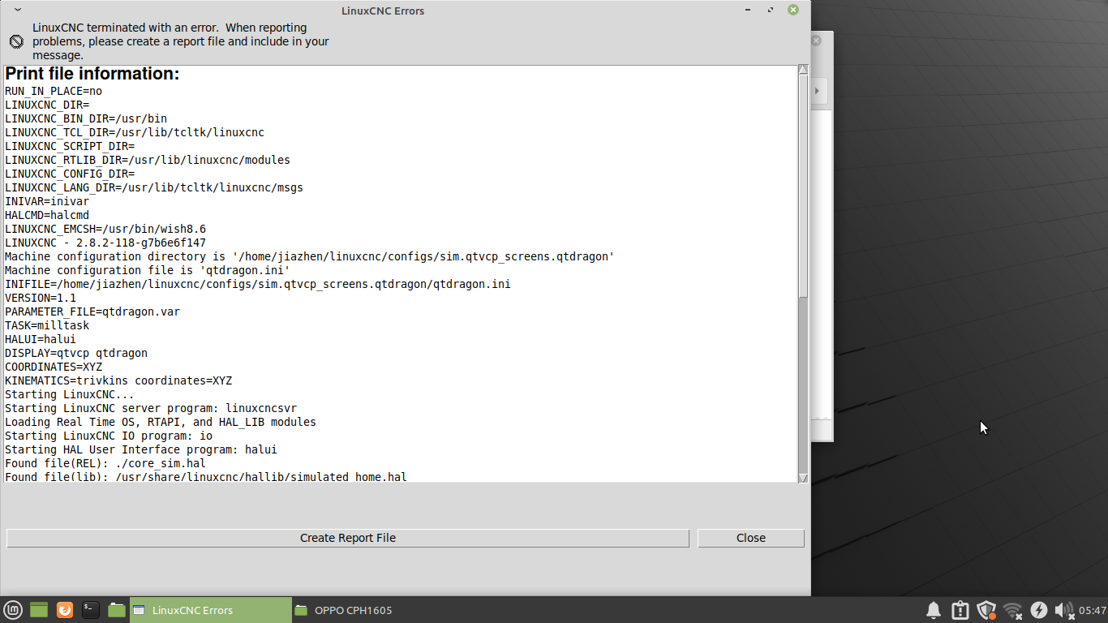Screen dimensions: 1108x623
Task: Click the 'PARAMETER_FILE=qtdragon.var' line
Action: (x=92, y=311)
